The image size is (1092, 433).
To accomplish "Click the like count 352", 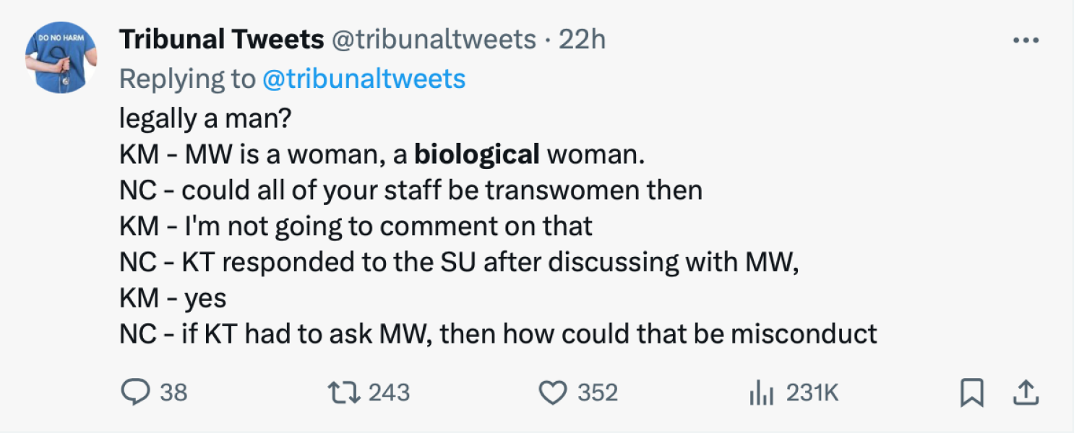I will (x=597, y=393).
